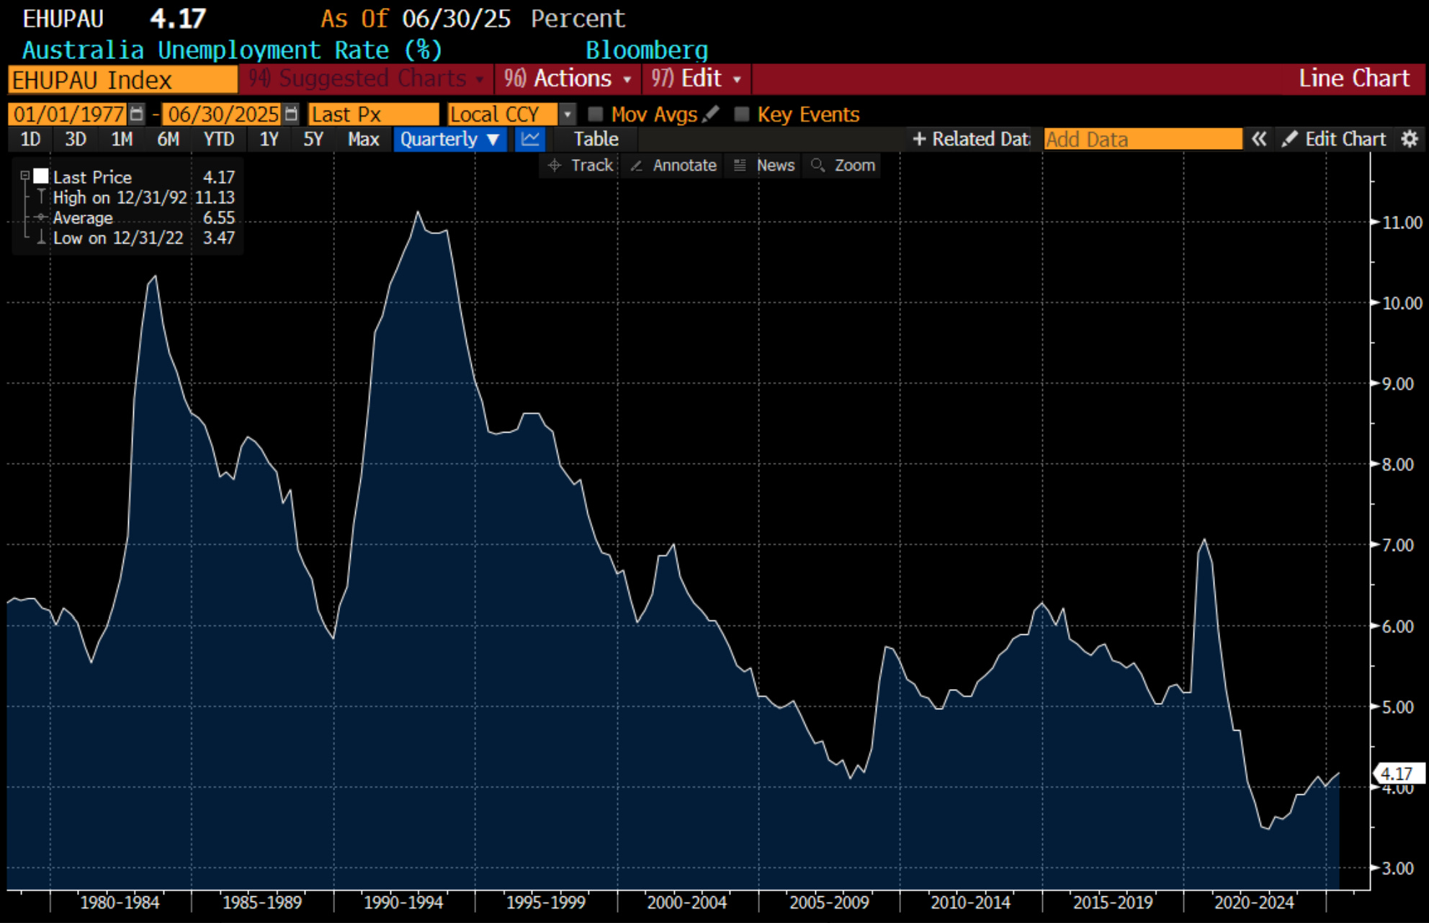Open start date calendar picker icon

(136, 114)
